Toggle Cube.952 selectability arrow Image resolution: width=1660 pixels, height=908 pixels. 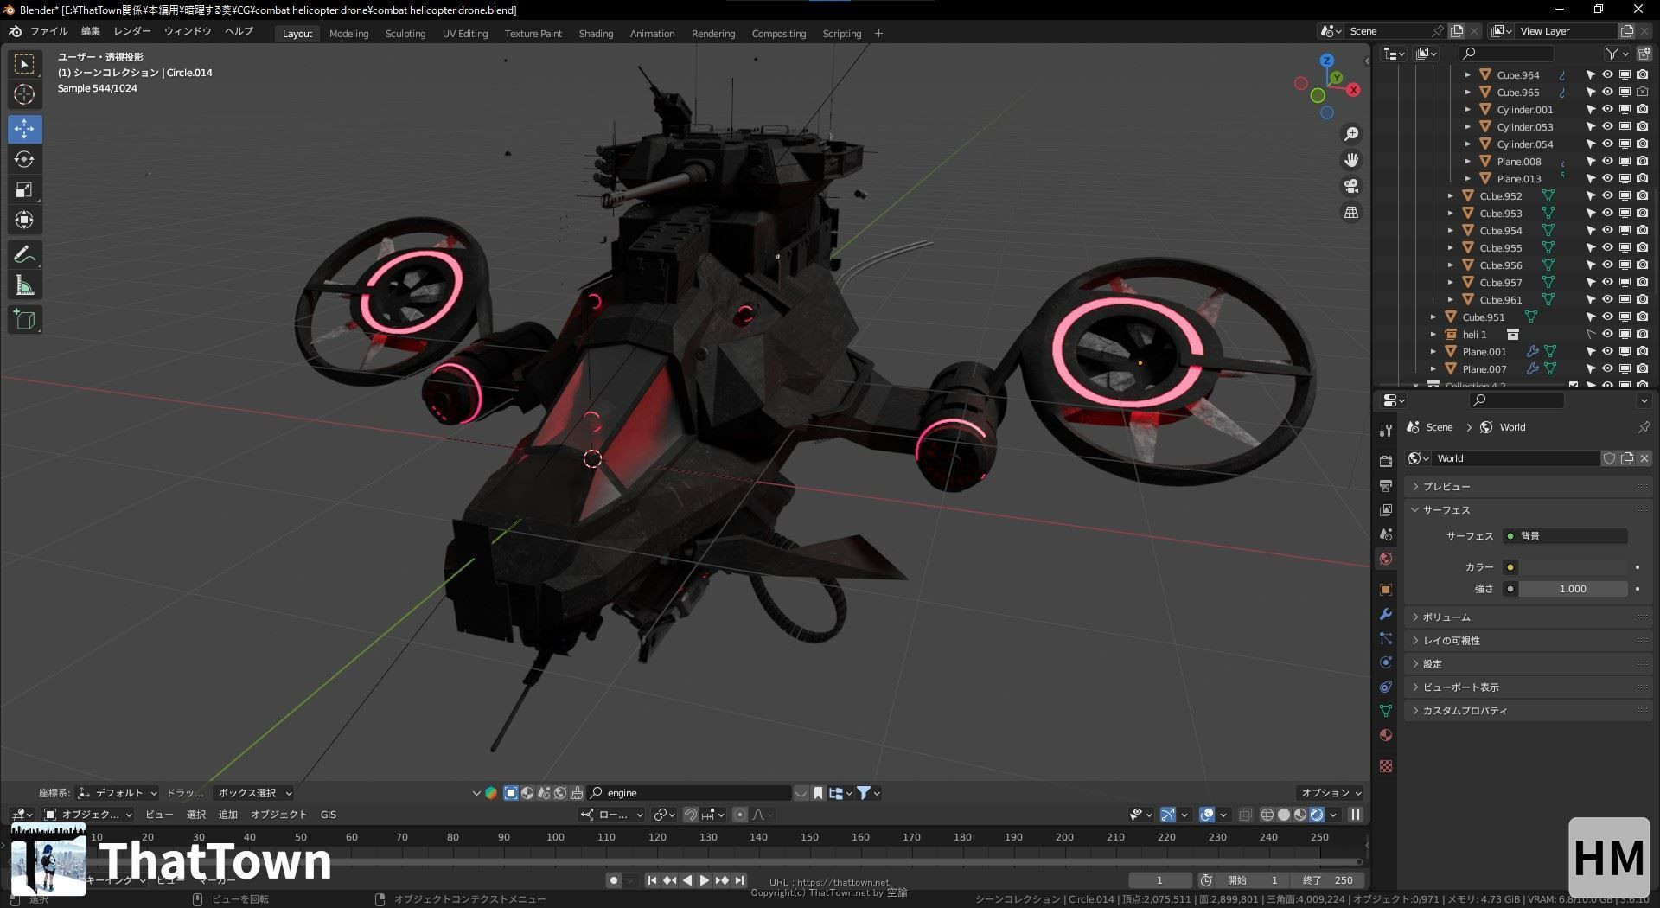click(x=1590, y=196)
